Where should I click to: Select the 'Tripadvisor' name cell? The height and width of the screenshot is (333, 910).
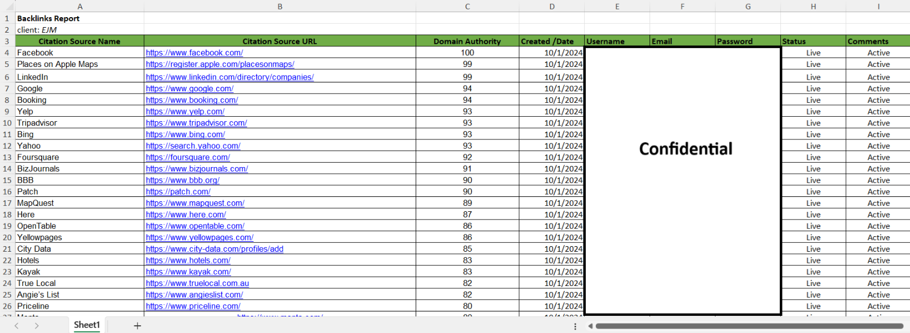pos(80,123)
